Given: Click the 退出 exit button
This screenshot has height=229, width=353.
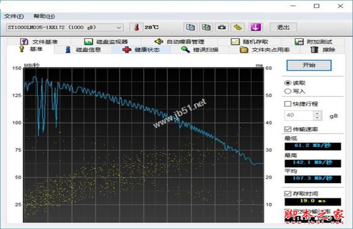Looking at the screenshot, I should pyautogui.click(x=283, y=27).
